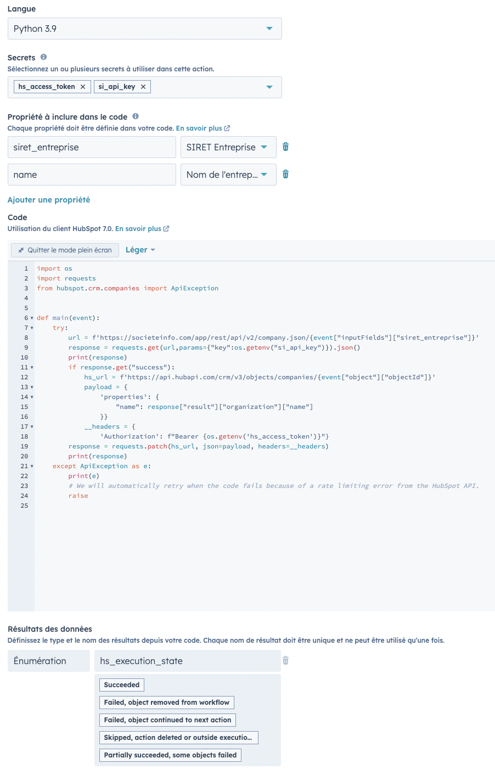Open the Python 3.9 language dropdown
Viewport: 495px width, 775px height.
pos(145,29)
